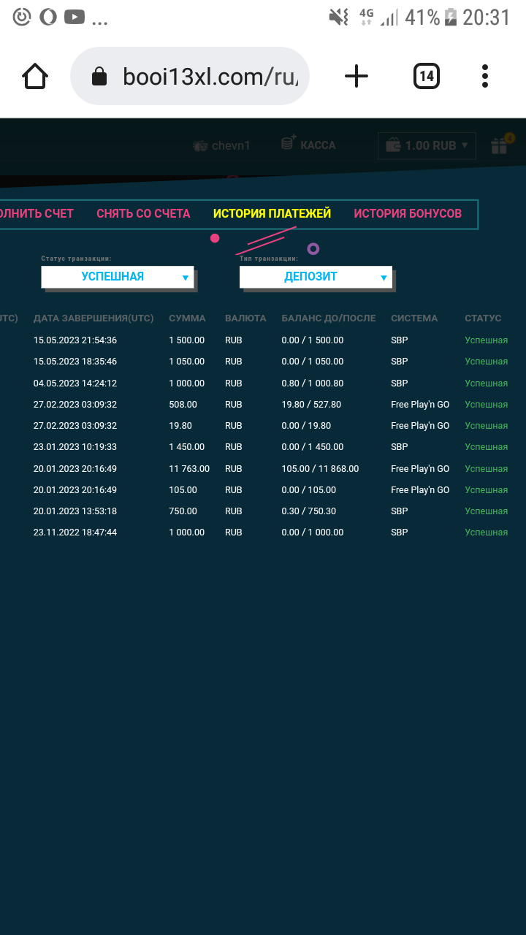Open the УСПЕШНАЯ transaction status dropdown

[118, 277]
